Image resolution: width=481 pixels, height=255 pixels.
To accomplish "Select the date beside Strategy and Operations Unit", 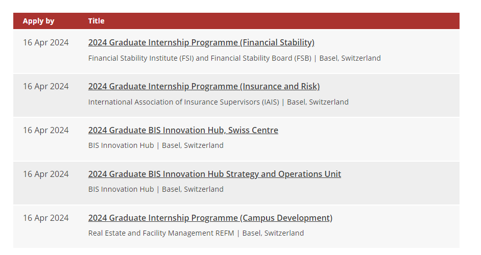I will click(x=46, y=174).
